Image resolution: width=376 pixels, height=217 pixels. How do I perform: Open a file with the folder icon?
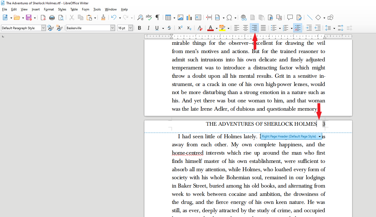click(x=17, y=18)
